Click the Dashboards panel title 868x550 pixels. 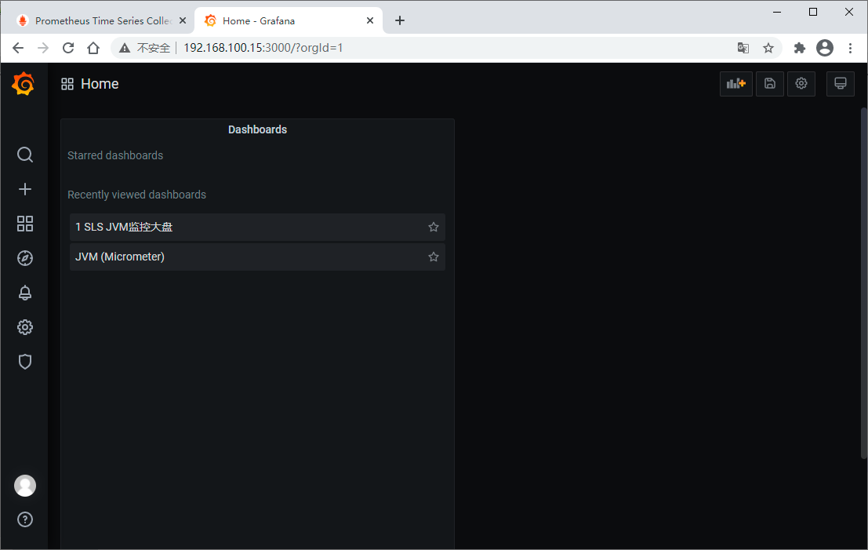[257, 129]
